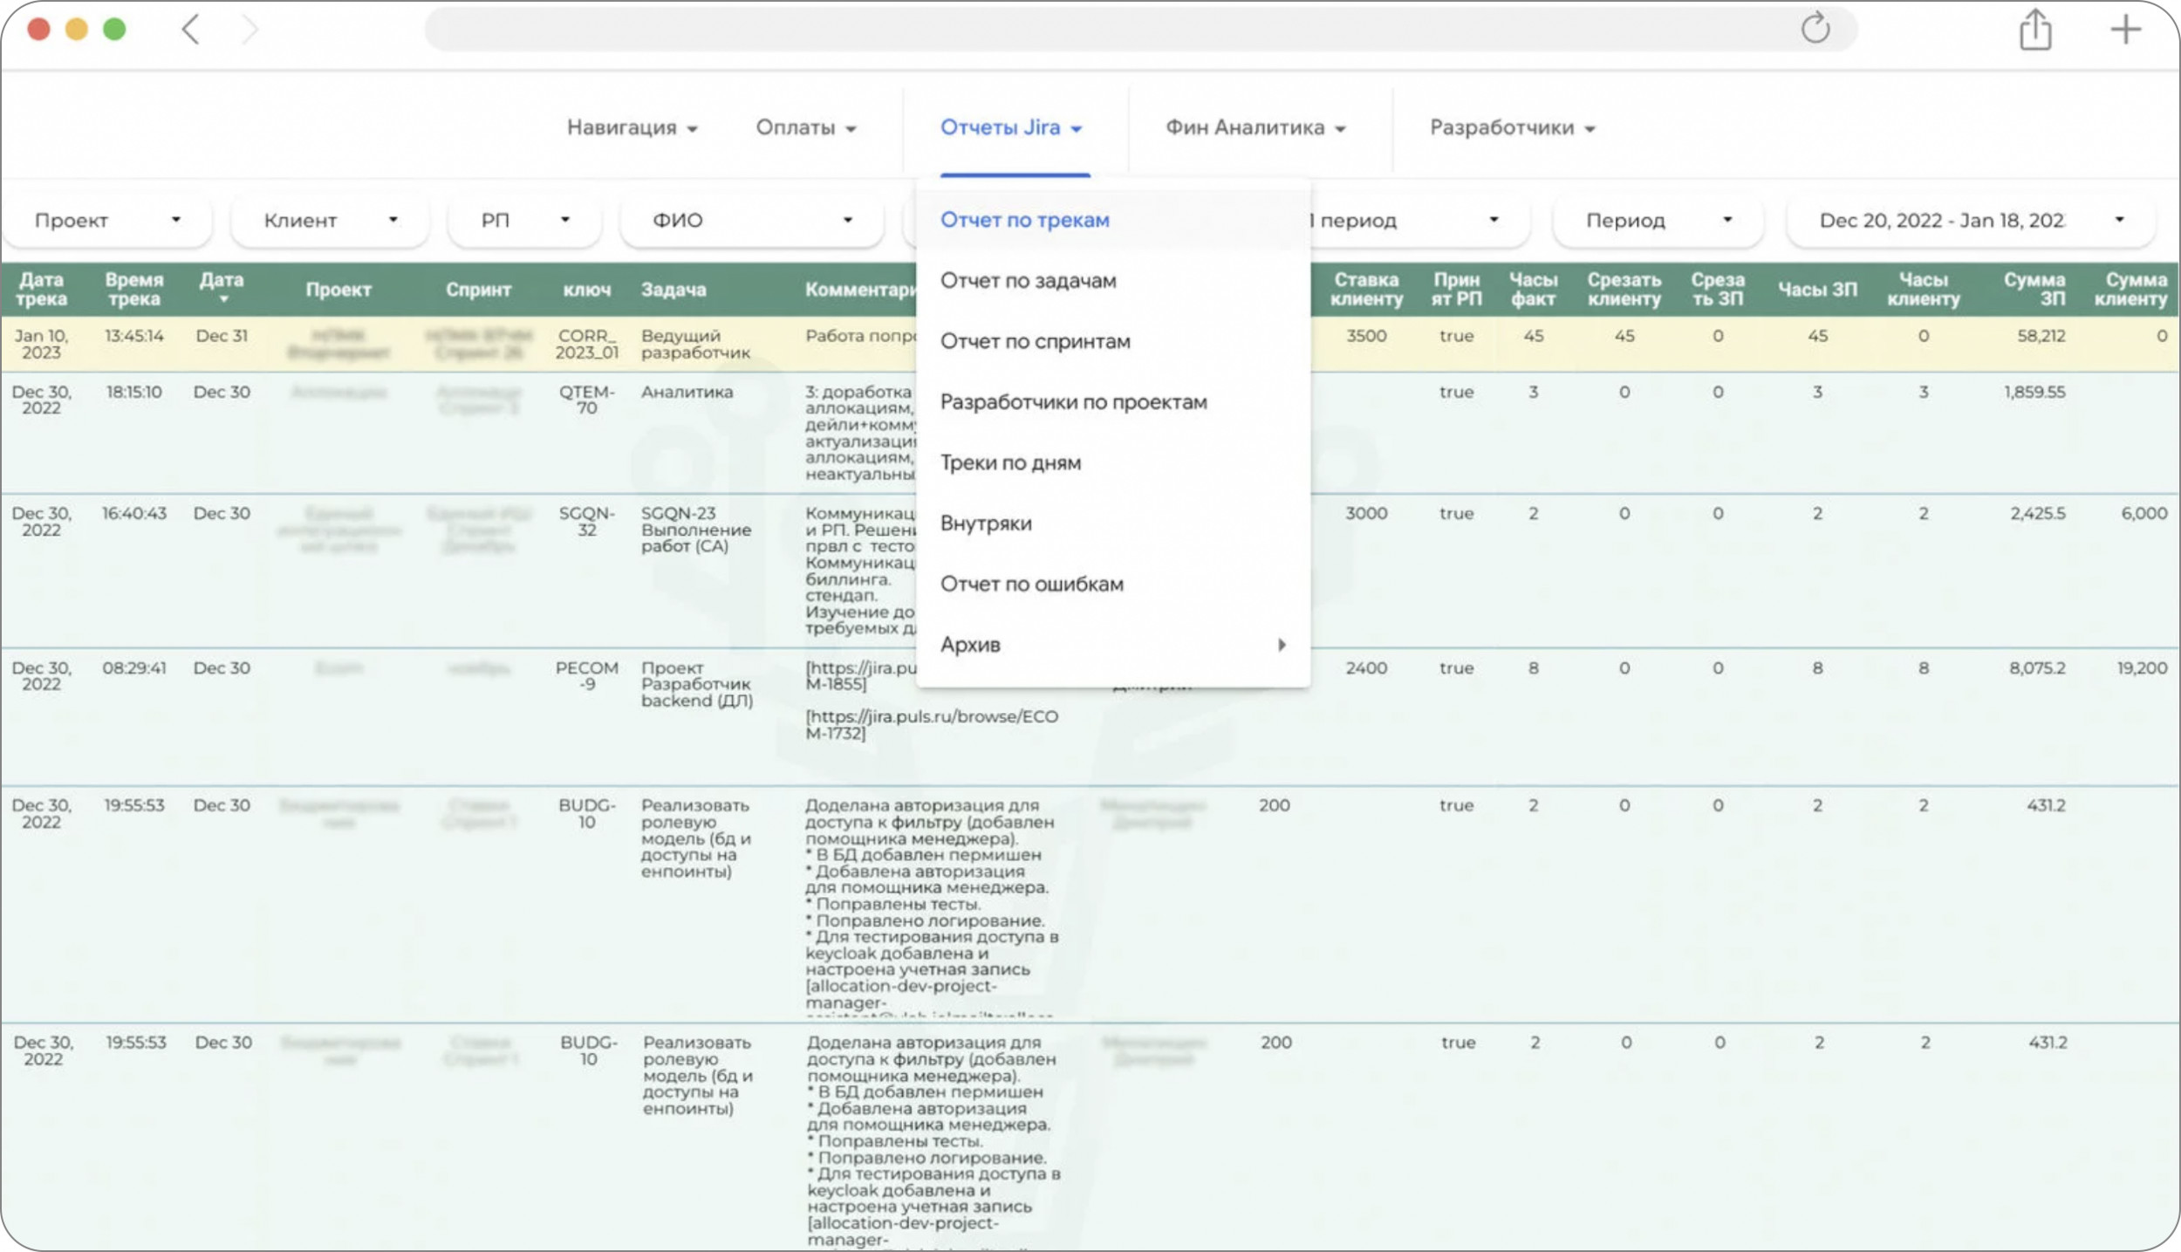Go back with browser back arrow
The height and width of the screenshot is (1252, 2181).
(191, 30)
